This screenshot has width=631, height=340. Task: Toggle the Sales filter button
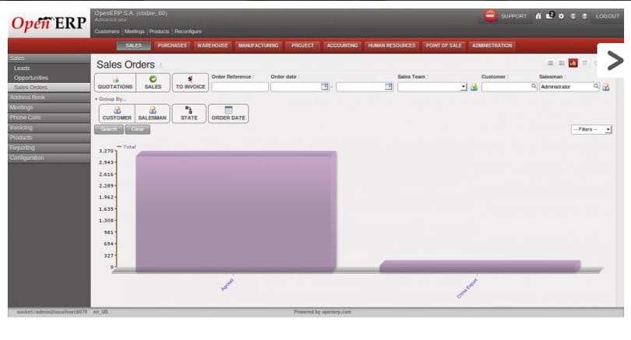pos(153,82)
